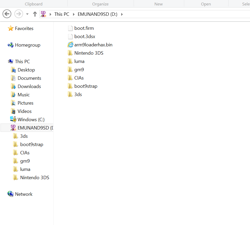
Task: Click the CIAs folder icon in file list
Action: (70, 78)
